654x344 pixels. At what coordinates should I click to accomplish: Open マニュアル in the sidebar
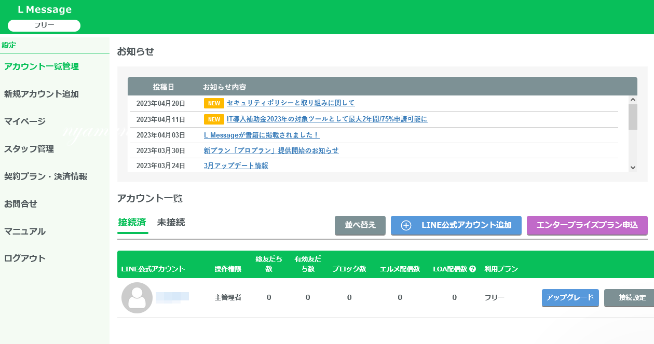[25, 231]
